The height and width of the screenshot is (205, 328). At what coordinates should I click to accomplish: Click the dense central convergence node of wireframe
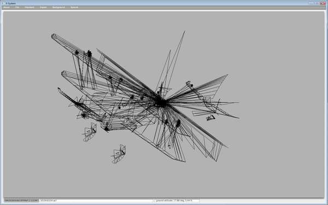point(161,102)
